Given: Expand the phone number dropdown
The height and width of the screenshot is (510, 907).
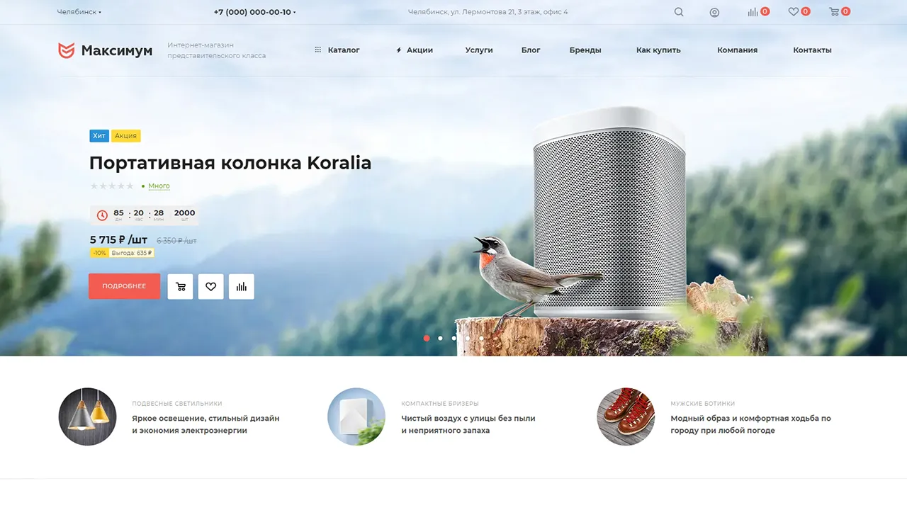Looking at the screenshot, I should pyautogui.click(x=254, y=12).
